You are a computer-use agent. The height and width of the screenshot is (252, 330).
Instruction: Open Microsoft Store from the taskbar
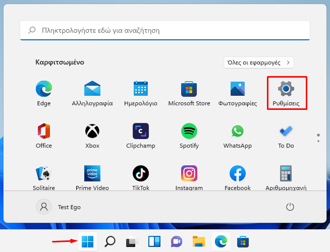pyautogui.click(x=243, y=241)
